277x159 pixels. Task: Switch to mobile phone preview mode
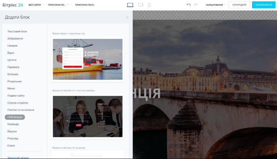click(149, 5)
